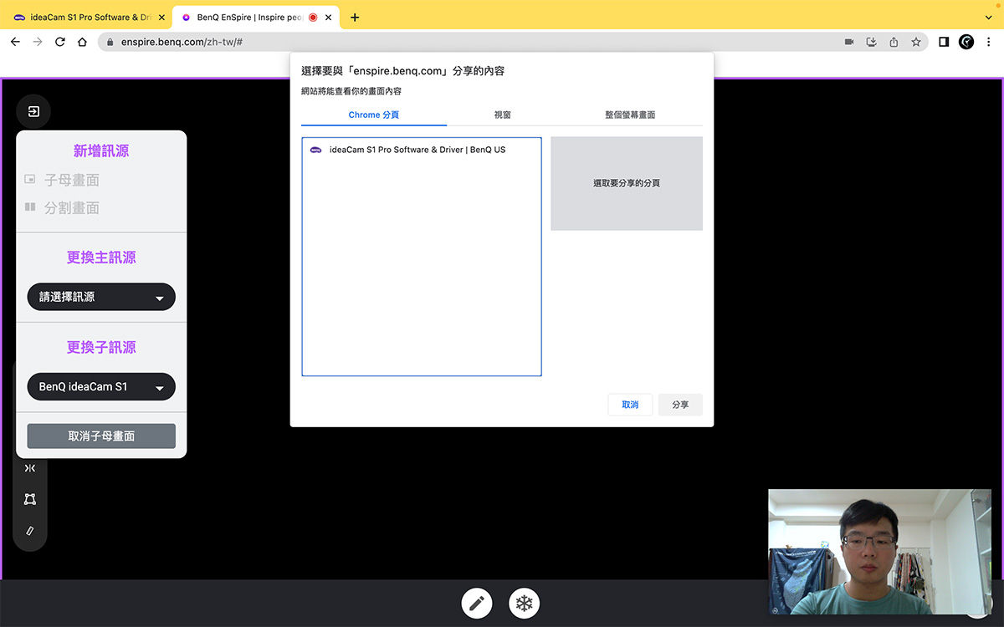1004x627 pixels.
Task: Click the exit icon above the source panel
Action: click(x=33, y=111)
